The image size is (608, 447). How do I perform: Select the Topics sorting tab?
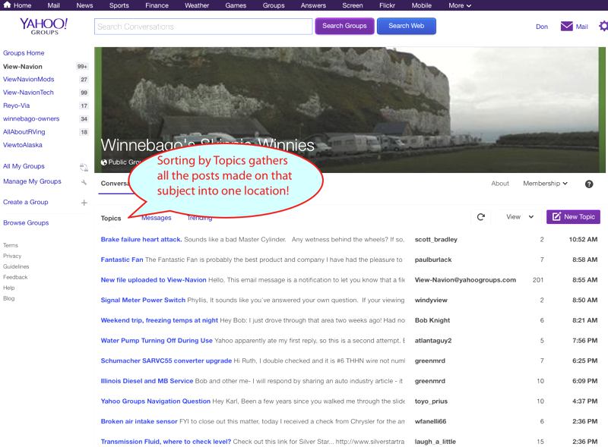[x=111, y=218]
